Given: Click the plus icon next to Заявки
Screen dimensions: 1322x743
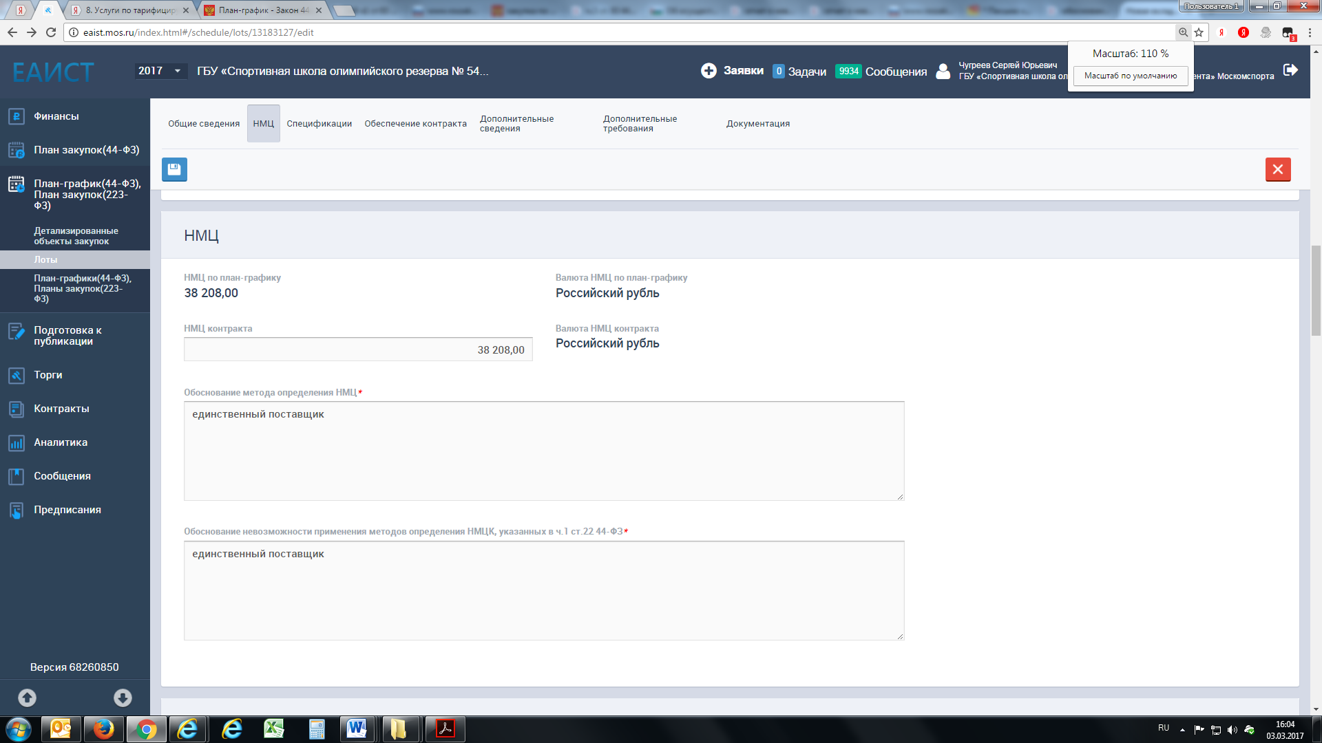Looking at the screenshot, I should pos(709,71).
